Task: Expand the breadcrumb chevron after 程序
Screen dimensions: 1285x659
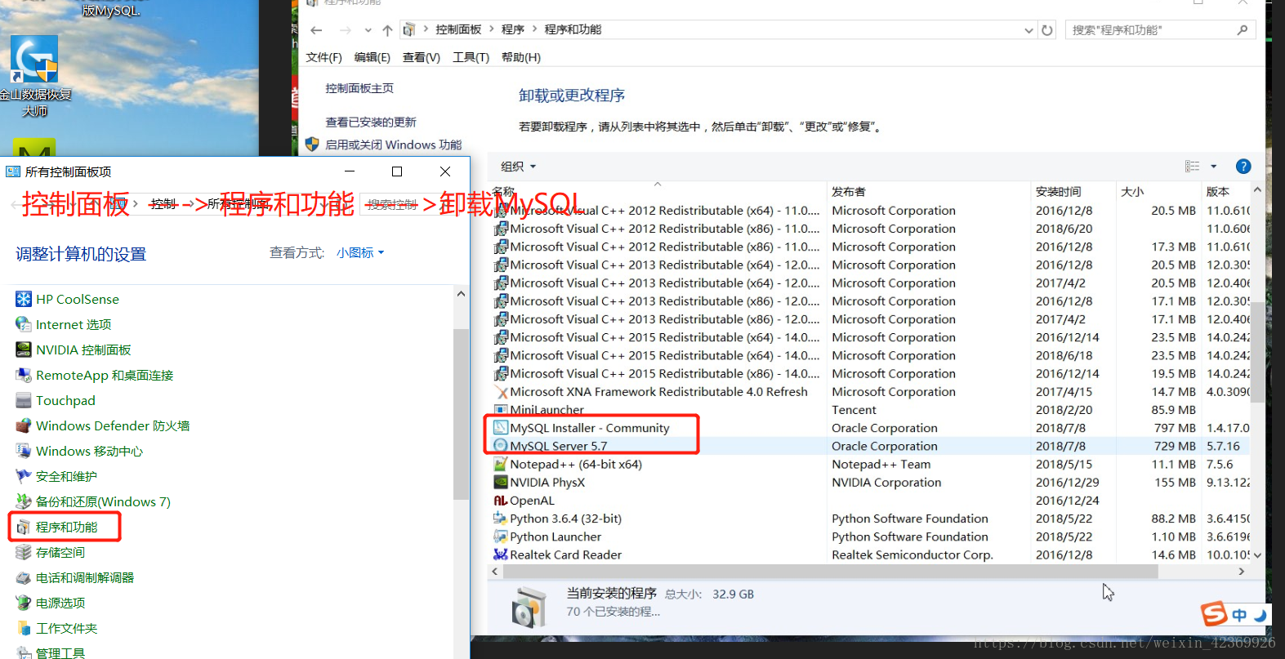Action: (535, 29)
